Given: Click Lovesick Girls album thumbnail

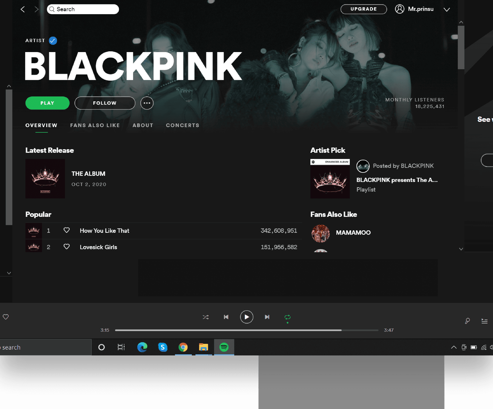Looking at the screenshot, I should 34,246.
